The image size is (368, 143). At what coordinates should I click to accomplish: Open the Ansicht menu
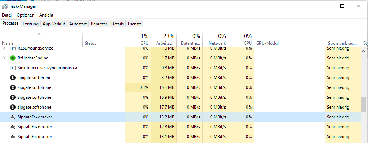pos(46,15)
